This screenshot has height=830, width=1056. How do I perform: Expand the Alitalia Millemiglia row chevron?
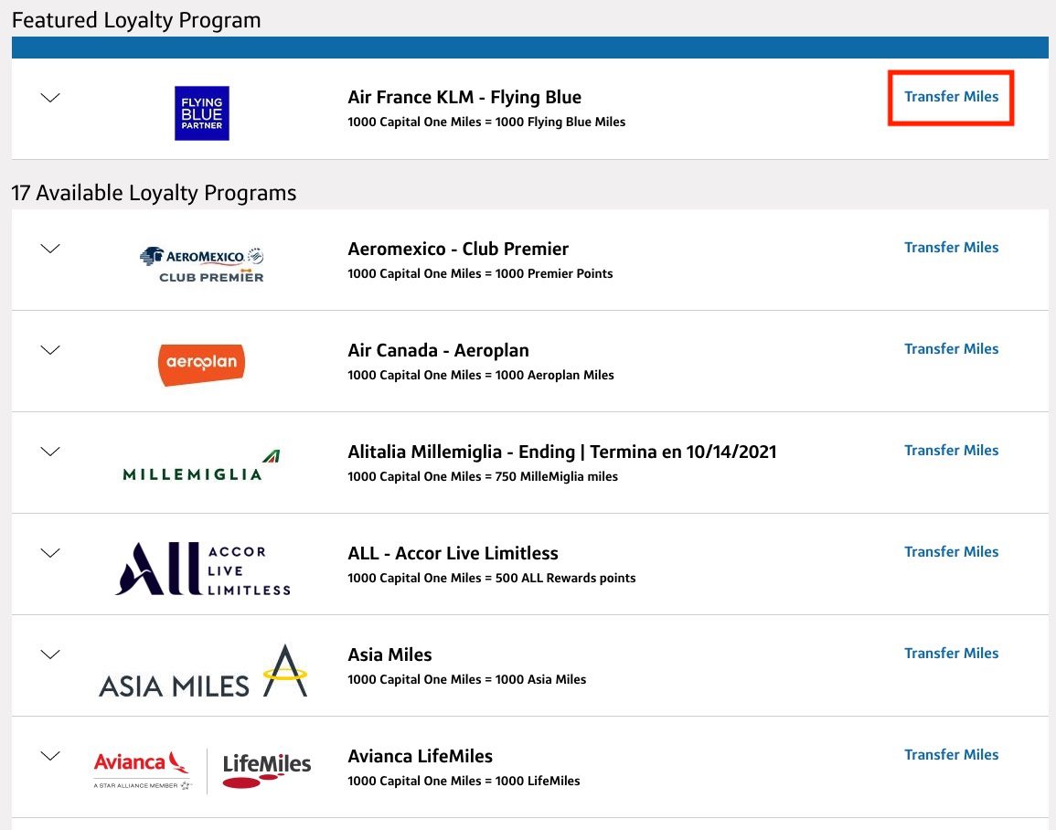point(50,451)
